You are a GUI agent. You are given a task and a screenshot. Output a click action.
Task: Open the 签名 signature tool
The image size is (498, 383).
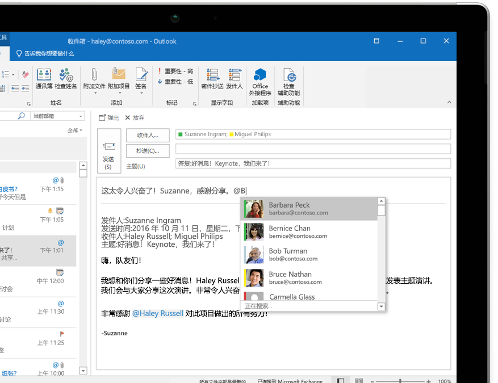click(141, 79)
